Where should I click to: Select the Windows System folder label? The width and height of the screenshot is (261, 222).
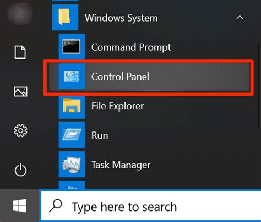(x=121, y=18)
